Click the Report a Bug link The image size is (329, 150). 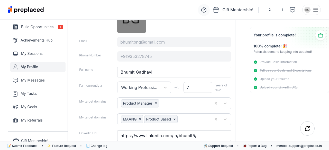click(x=255, y=146)
